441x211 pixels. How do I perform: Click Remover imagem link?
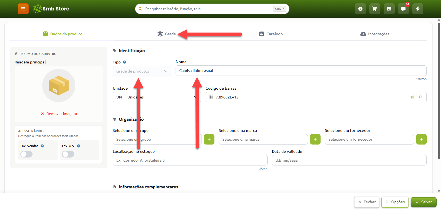[x=59, y=114]
